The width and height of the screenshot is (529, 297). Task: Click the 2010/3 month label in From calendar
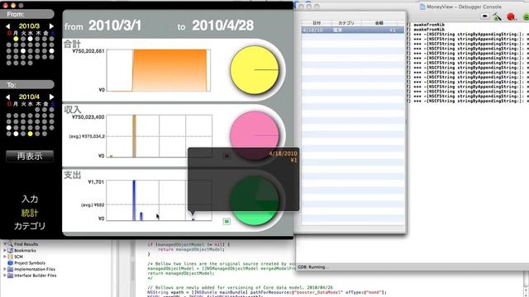pos(29,26)
